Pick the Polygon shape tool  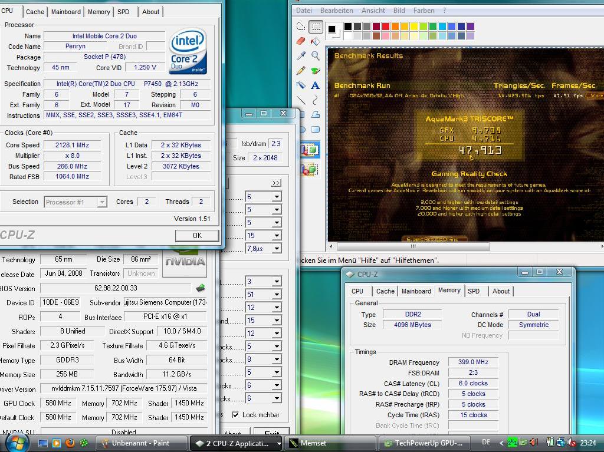tap(316, 115)
